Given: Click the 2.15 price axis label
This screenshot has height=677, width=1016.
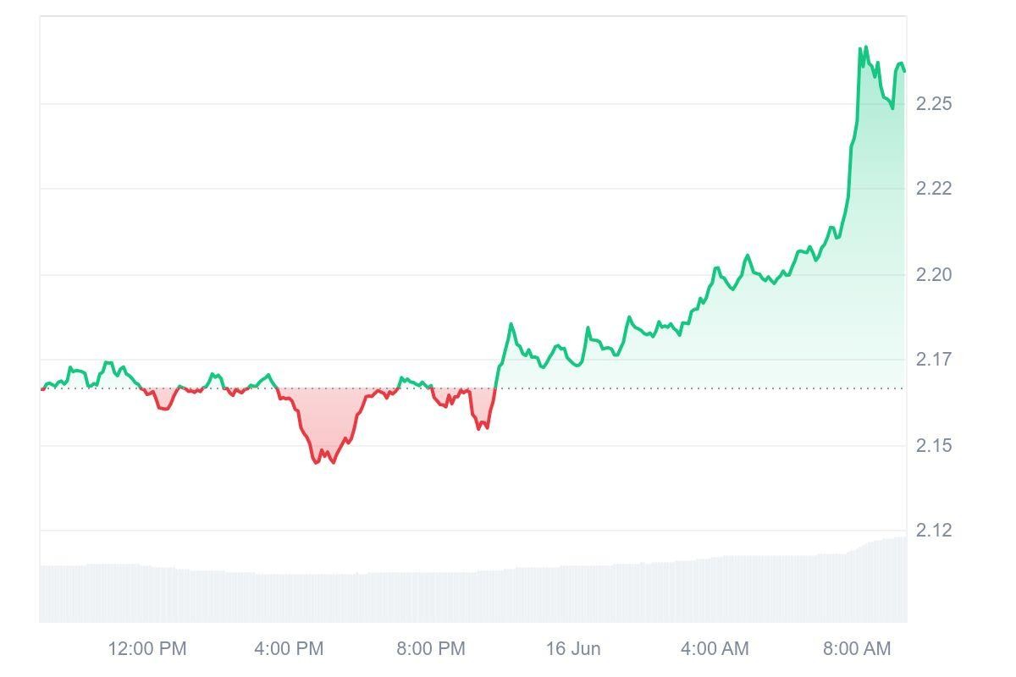Looking at the screenshot, I should (x=934, y=446).
